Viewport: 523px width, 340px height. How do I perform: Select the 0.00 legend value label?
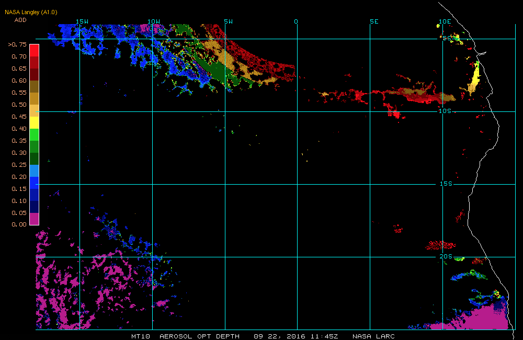coord(19,224)
